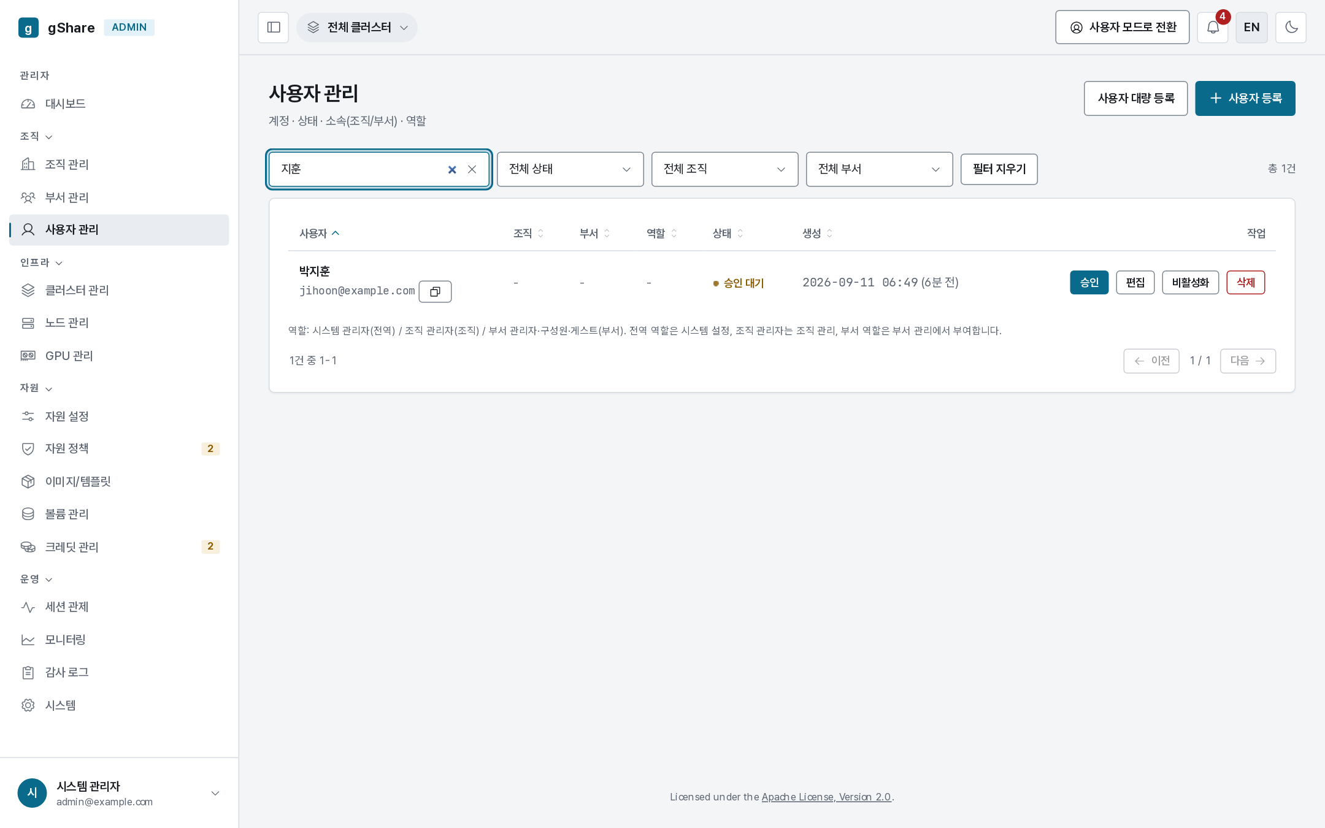Viewport: 1325px width, 828px height.
Task: Click the 2026-09-11 06:49 creation date
Action: pos(860,283)
